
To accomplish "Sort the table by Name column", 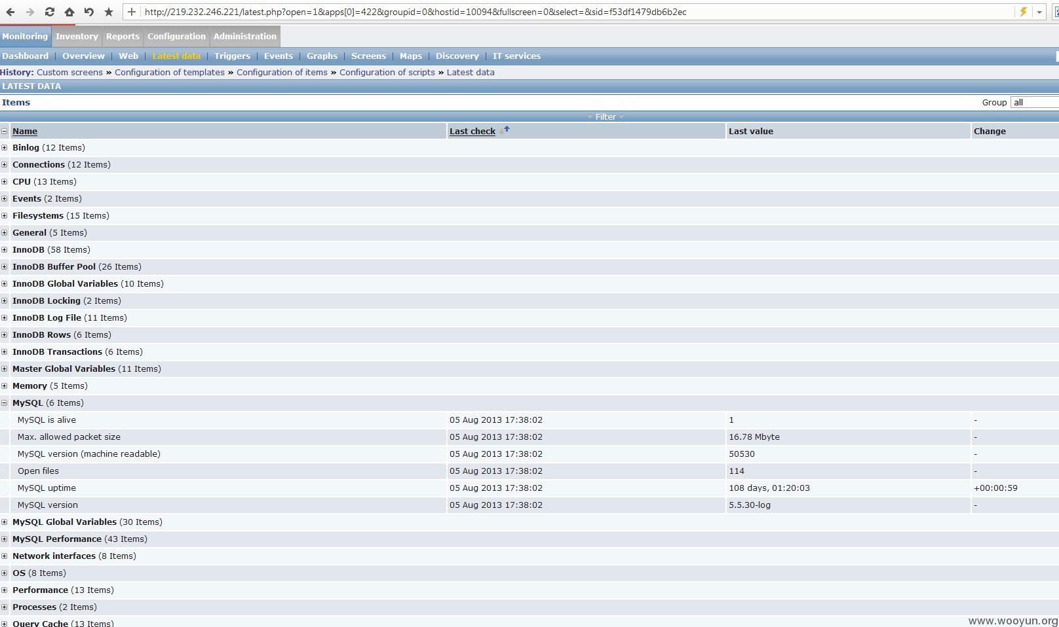I will click(x=25, y=131).
